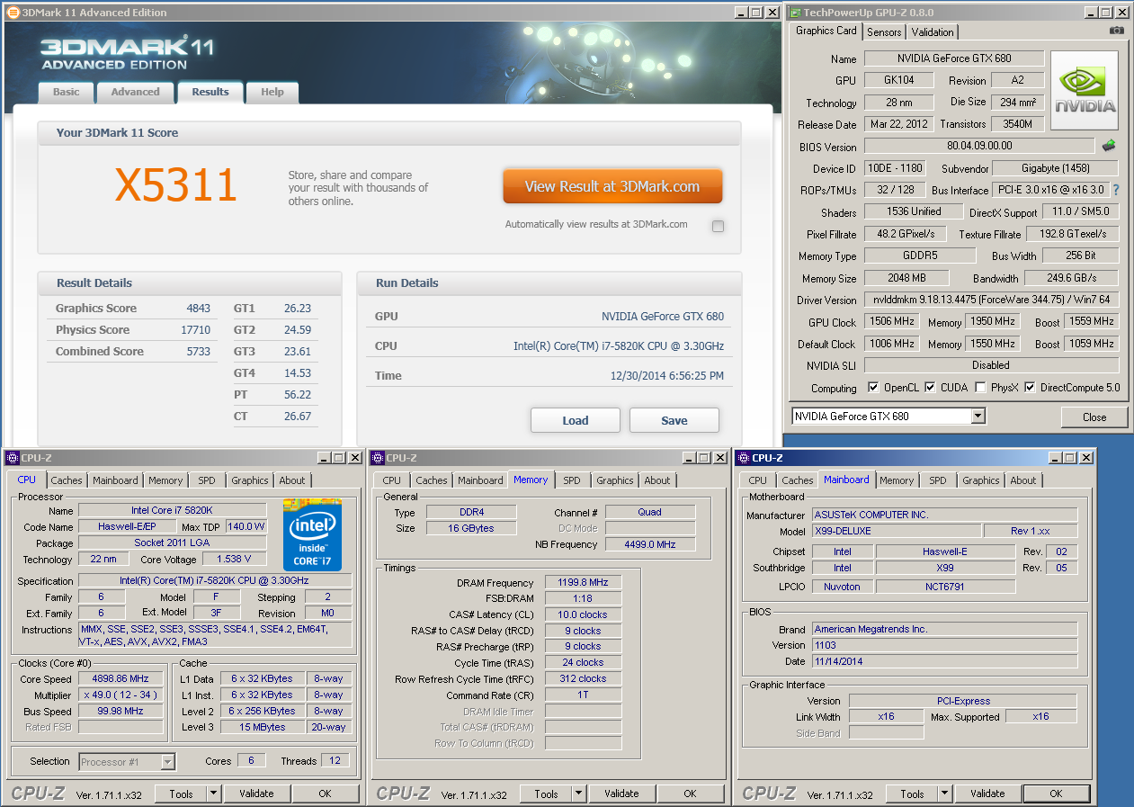1134x807 pixels.
Task: Click the Intel Core i7 logo badge
Action: tap(311, 533)
